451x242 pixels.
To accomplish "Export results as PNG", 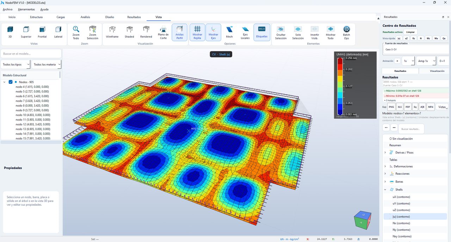I will coord(391,107).
